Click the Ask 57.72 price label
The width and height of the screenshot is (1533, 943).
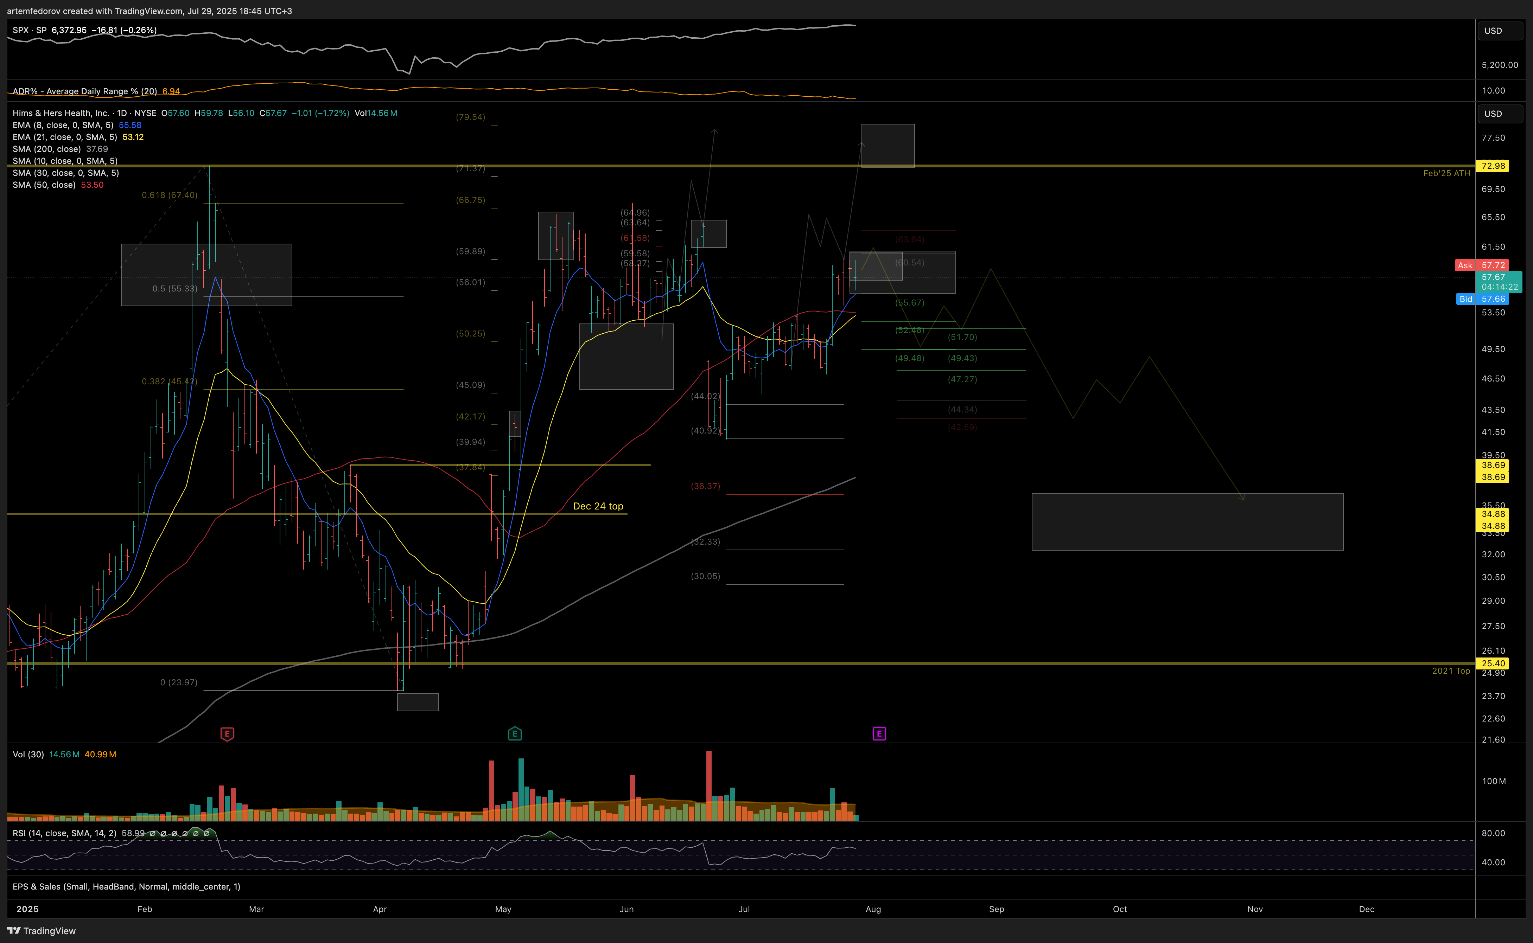coord(1482,265)
